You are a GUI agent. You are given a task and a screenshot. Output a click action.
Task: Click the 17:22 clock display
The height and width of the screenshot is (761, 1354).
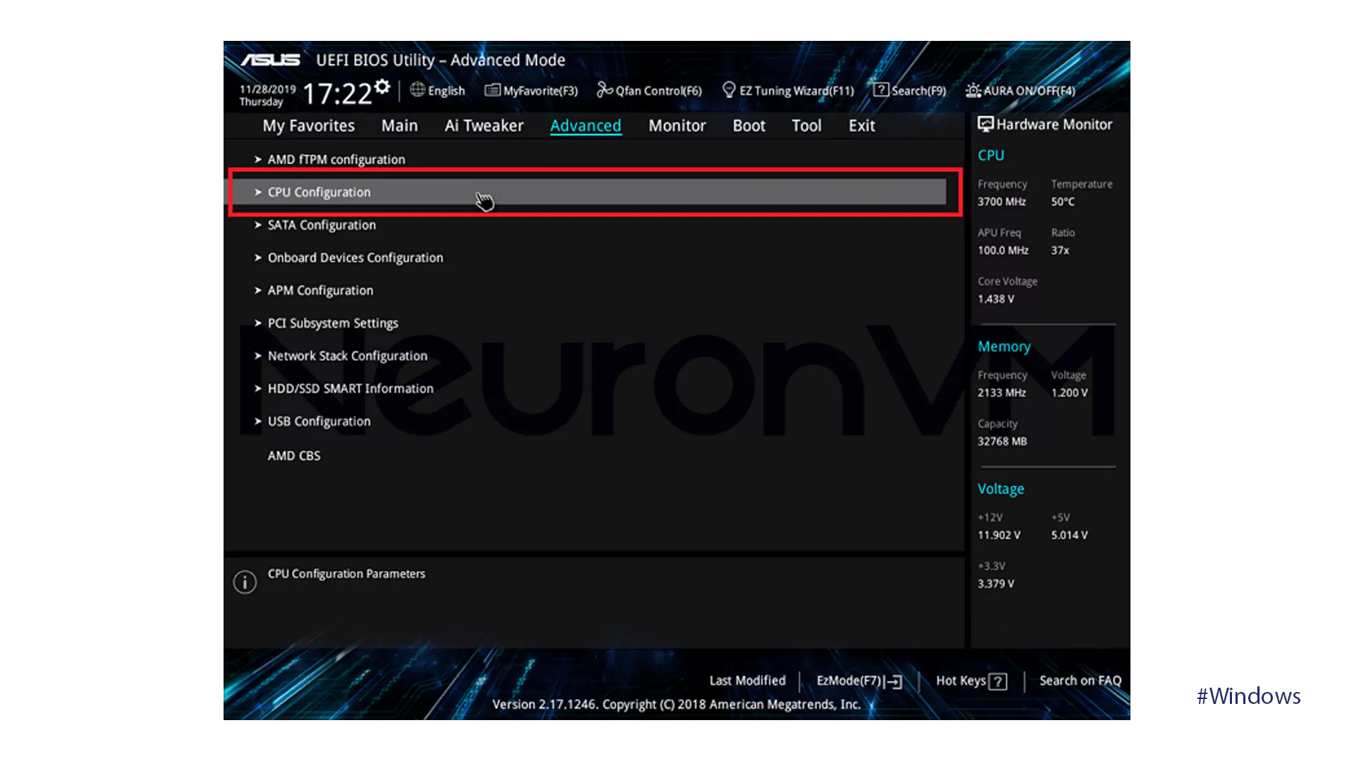[337, 94]
